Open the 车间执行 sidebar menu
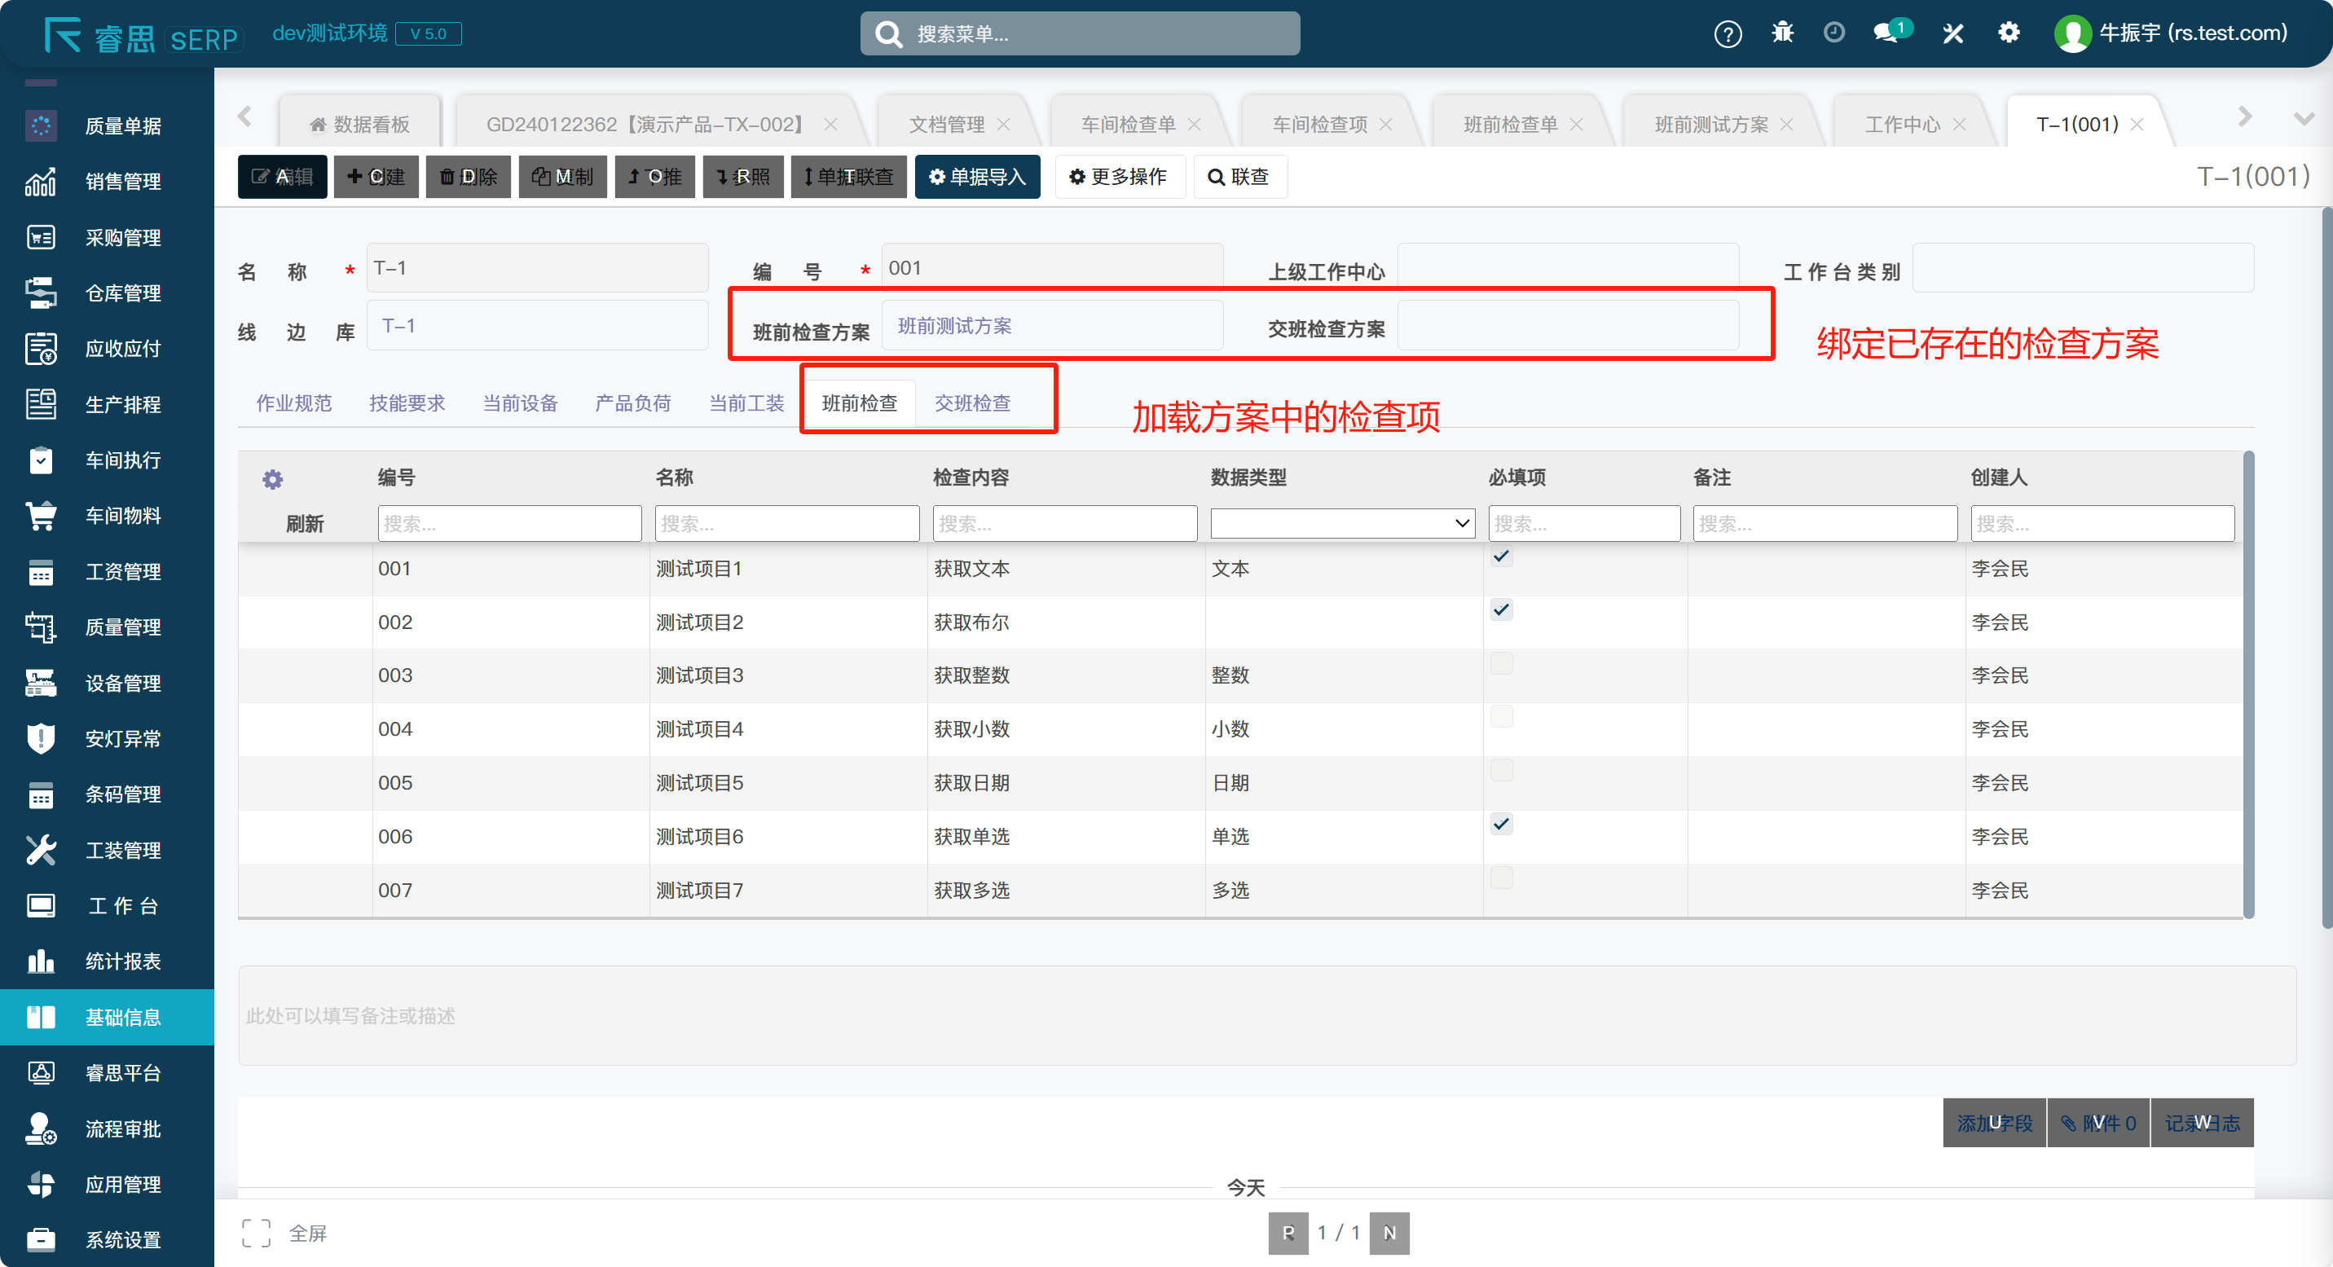The image size is (2333, 1267). [x=122, y=460]
